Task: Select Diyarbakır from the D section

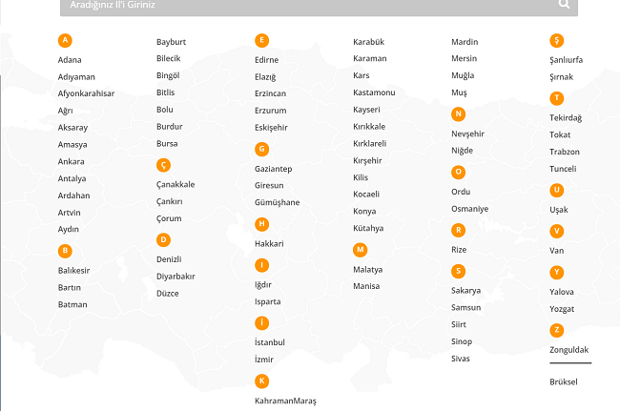Action: click(176, 277)
